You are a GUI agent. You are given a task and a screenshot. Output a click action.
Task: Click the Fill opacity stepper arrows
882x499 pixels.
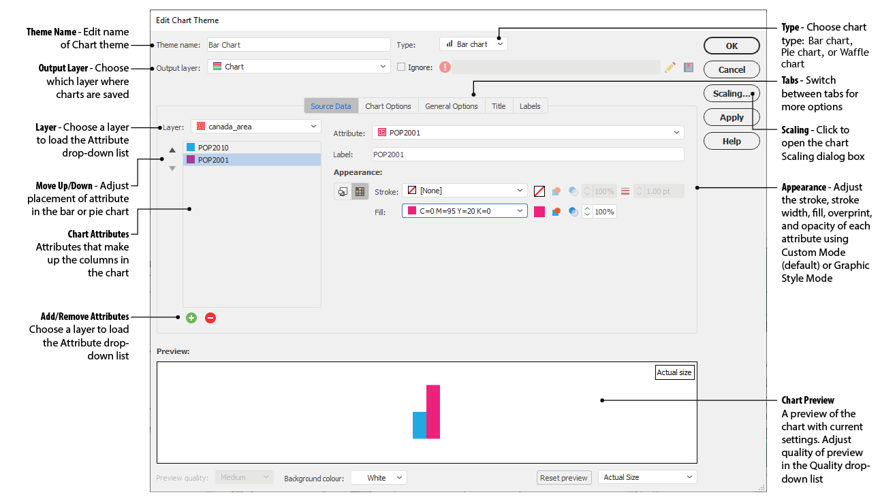click(x=587, y=212)
